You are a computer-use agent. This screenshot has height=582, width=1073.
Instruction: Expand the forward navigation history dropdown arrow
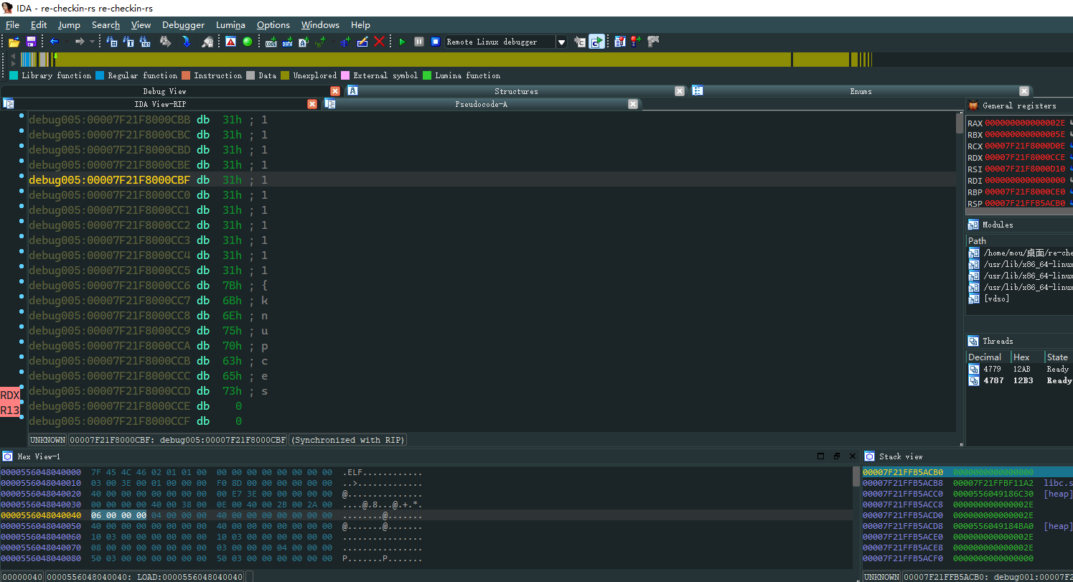[x=92, y=42]
